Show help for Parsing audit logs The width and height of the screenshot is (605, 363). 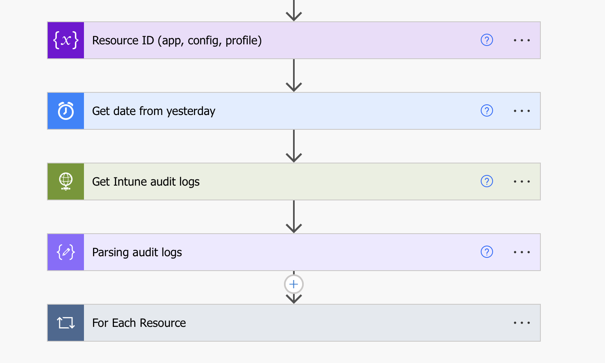(487, 252)
